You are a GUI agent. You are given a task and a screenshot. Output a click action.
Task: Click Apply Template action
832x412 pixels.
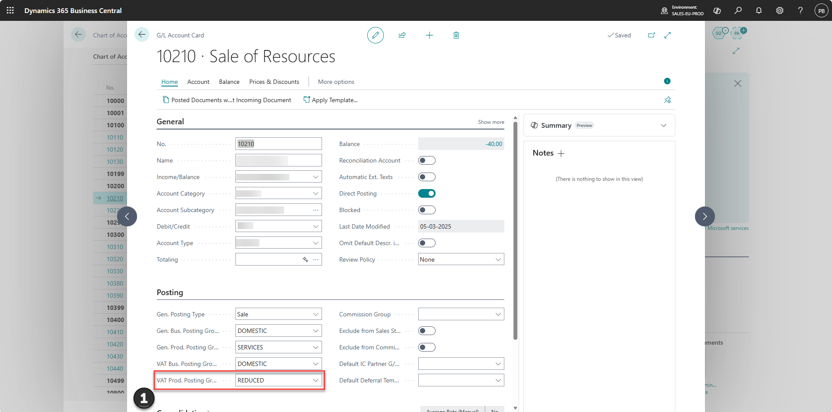point(331,100)
